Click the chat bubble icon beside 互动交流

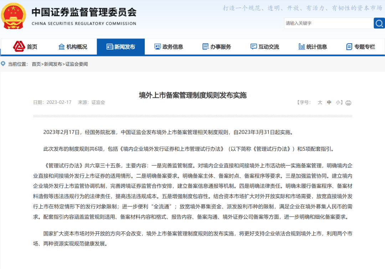pos(254,47)
